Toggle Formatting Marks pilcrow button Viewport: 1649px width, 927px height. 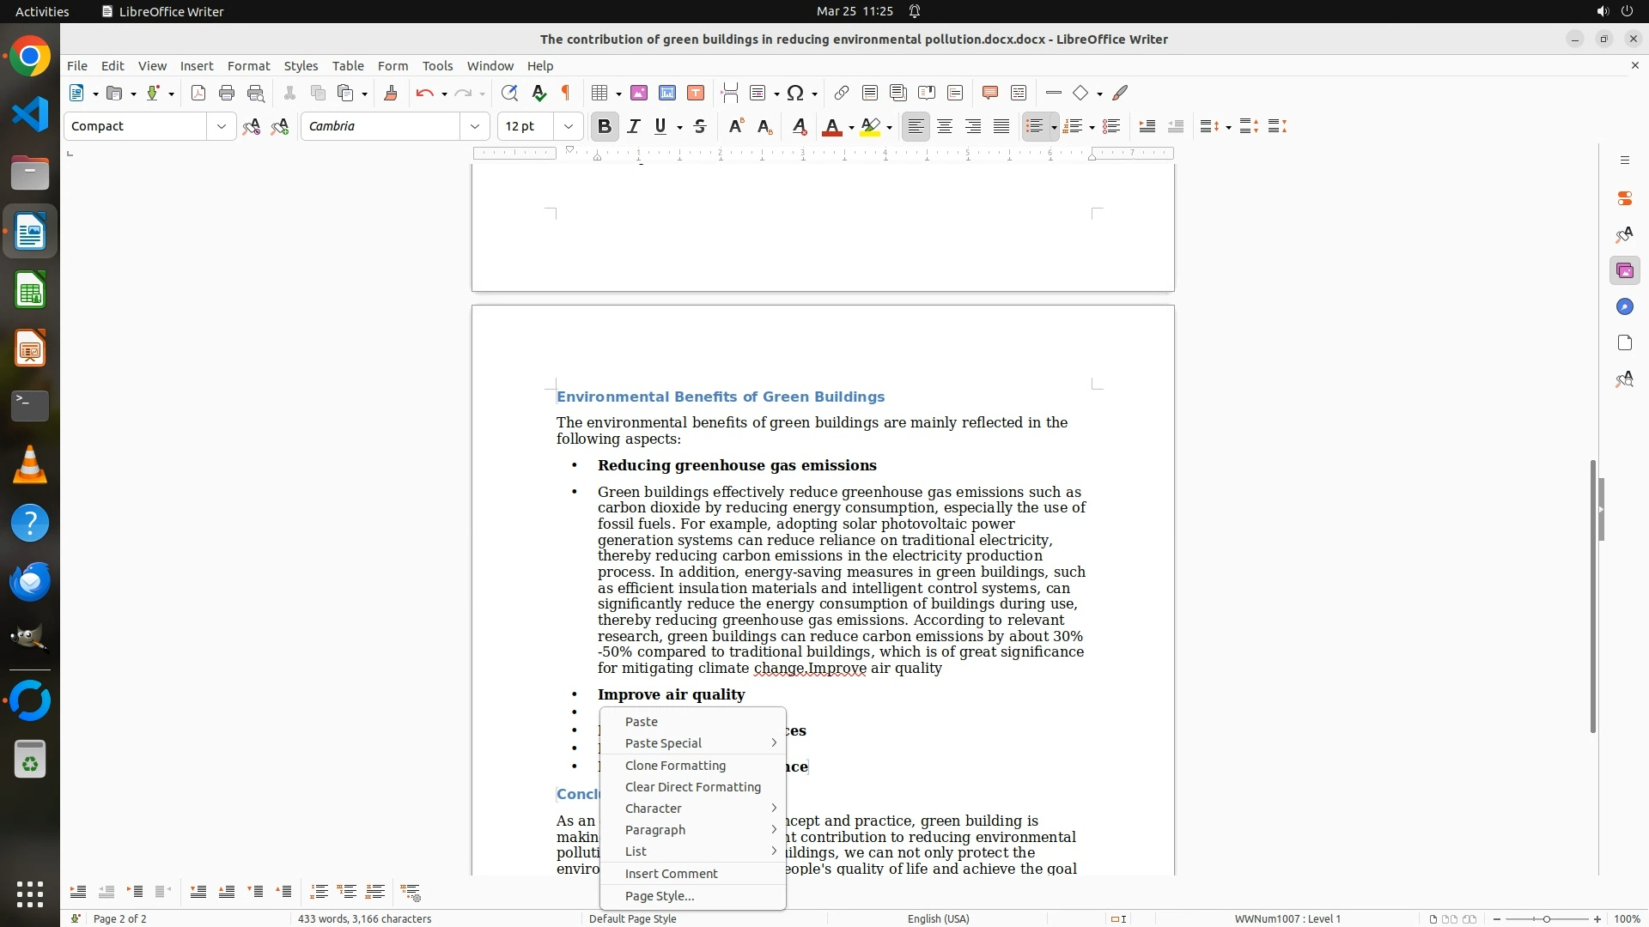pos(566,93)
